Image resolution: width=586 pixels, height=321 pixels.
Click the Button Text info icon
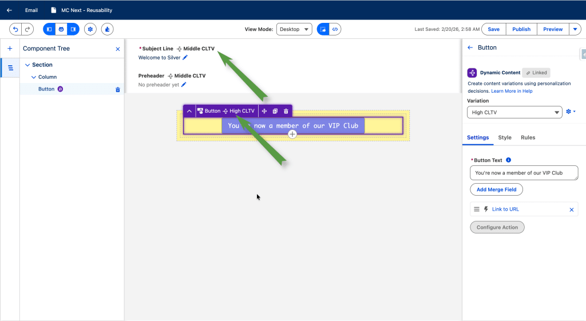click(x=509, y=160)
